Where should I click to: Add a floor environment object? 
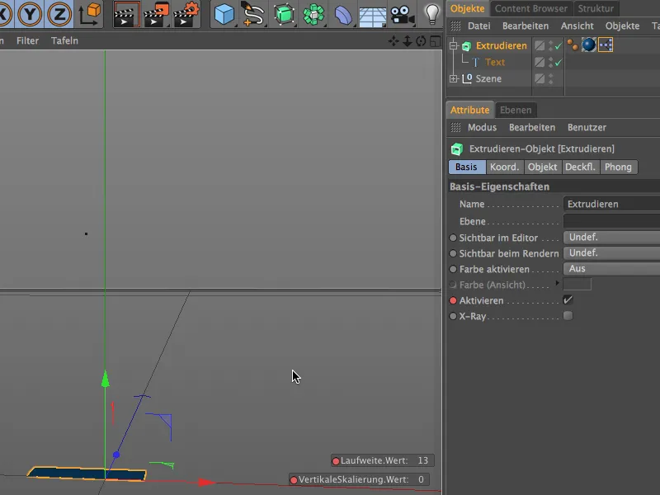tap(373, 16)
